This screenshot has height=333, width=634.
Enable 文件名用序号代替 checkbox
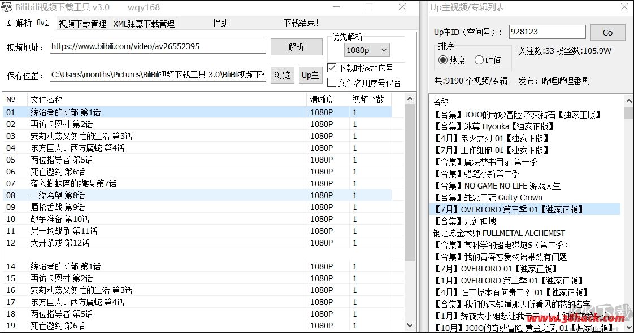coord(332,83)
